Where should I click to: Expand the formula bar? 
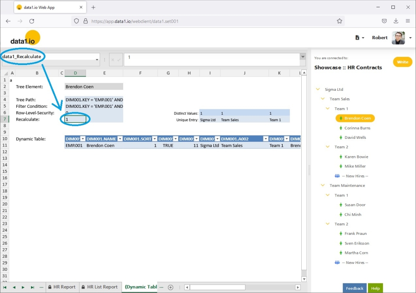click(x=303, y=57)
